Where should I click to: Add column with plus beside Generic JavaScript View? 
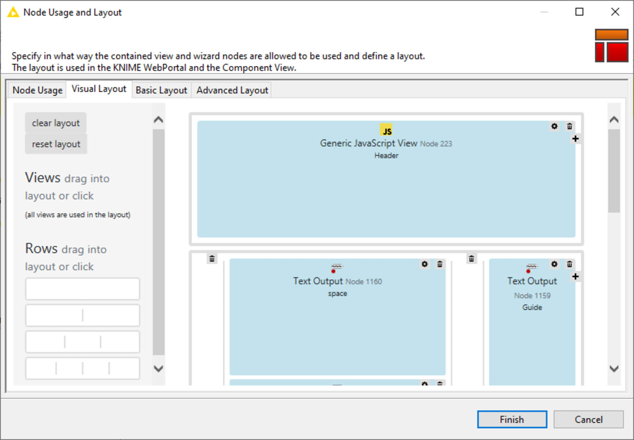575,139
